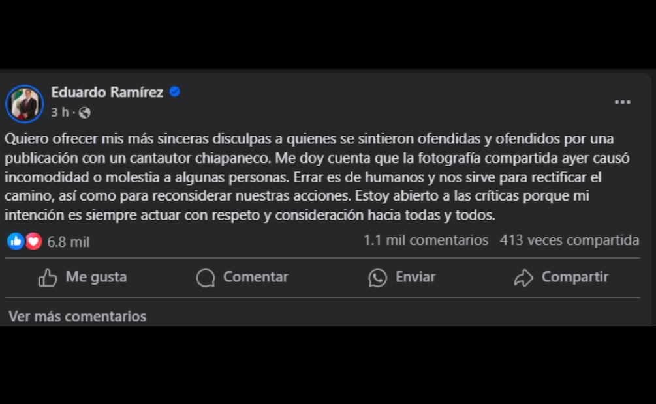This screenshot has width=656, height=404.
Task: Click the blue thumbs-up reaction icon
Action: [16, 241]
